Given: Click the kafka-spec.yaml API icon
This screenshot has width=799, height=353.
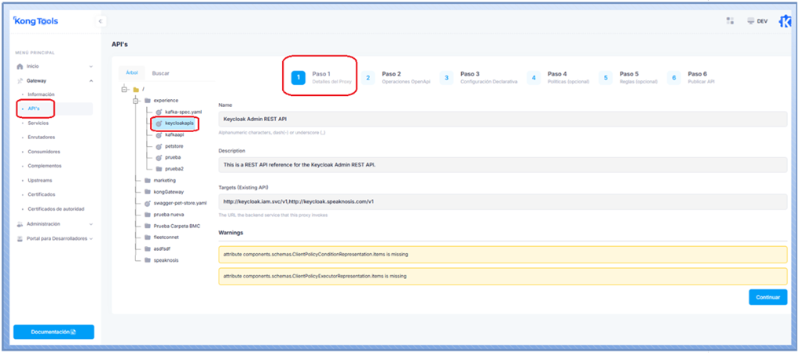Looking at the screenshot, I should coord(158,112).
